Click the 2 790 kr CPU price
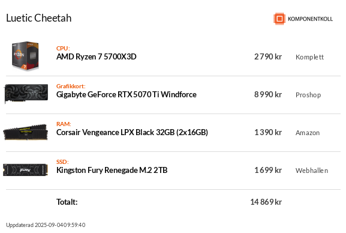This screenshot has width=346, height=233. tap(268, 57)
